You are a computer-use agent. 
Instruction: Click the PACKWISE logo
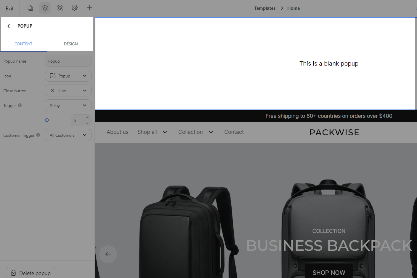coord(334,132)
